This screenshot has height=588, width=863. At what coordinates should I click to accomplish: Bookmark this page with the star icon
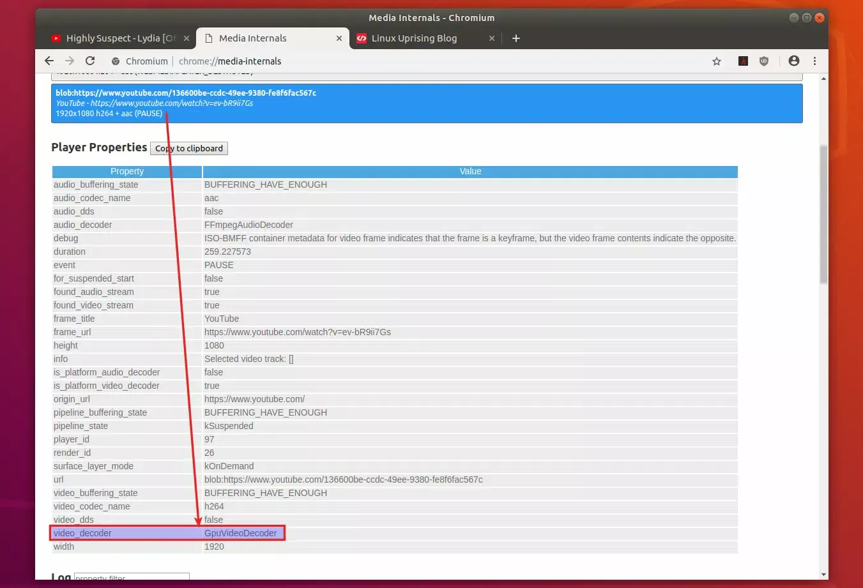(717, 61)
